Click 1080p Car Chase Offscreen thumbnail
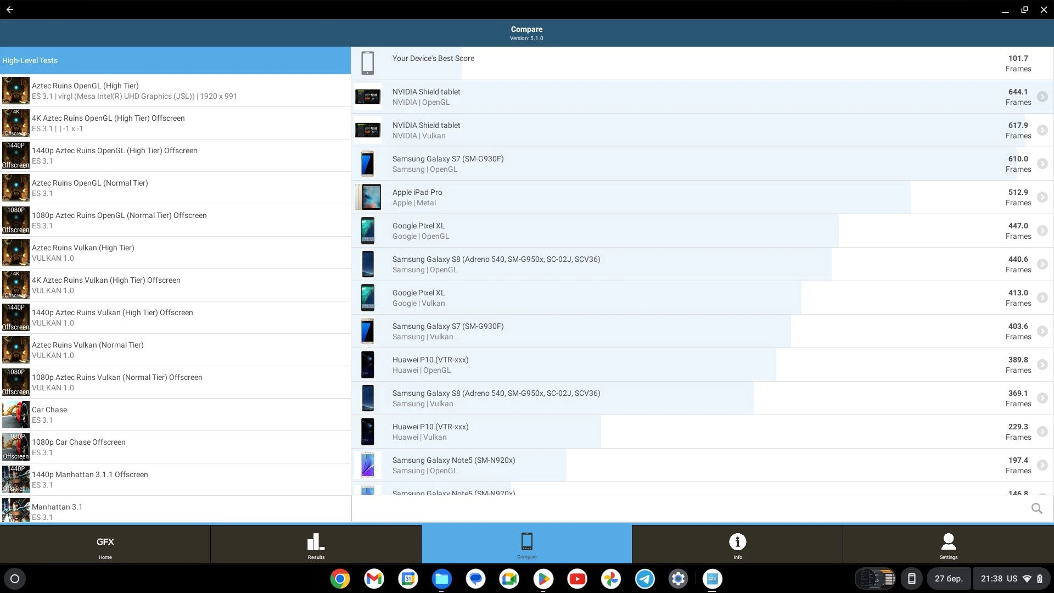1054x593 pixels. coord(16,447)
